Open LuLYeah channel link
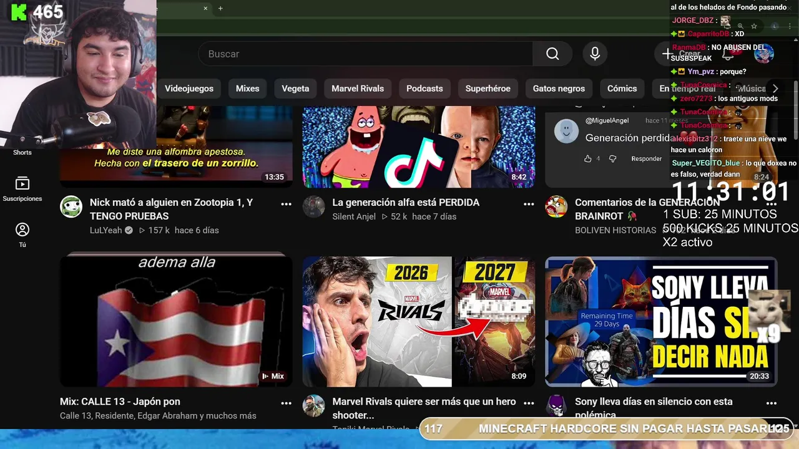This screenshot has width=799, height=449. coord(106,230)
